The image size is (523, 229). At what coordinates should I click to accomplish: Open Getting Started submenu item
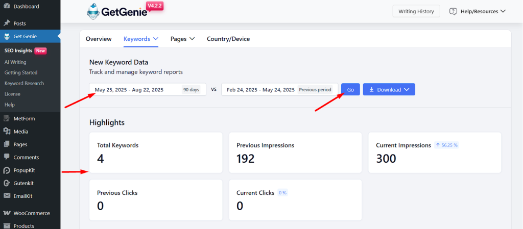click(21, 72)
